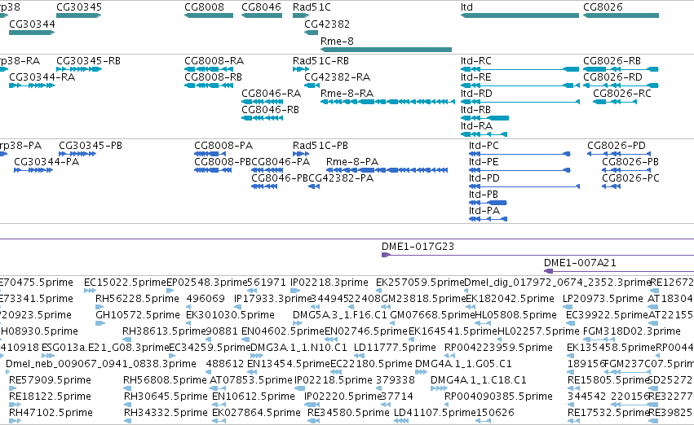Click the EC15022.5prime EST arrow
694x425 pixels.
90,291
